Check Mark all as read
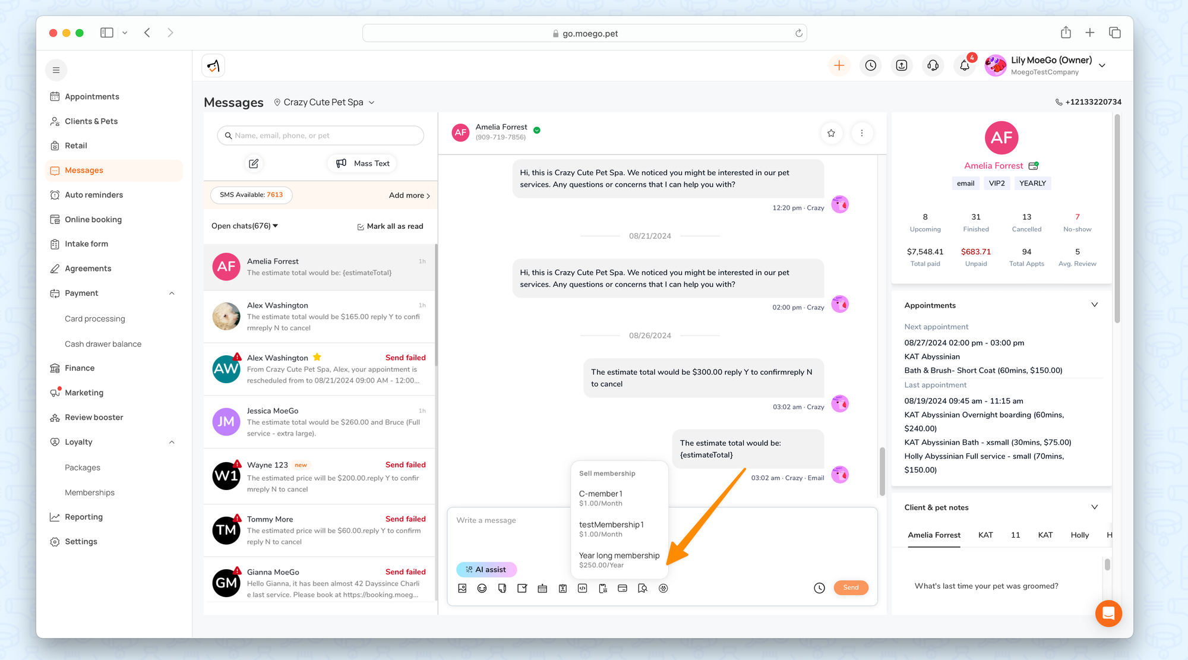The image size is (1188, 660). coord(390,226)
